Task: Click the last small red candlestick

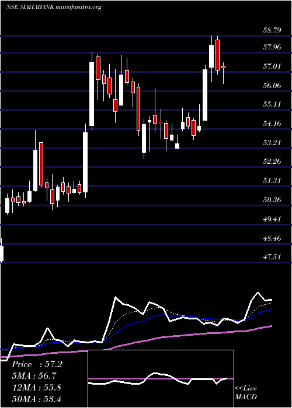Action: pyautogui.click(x=224, y=67)
